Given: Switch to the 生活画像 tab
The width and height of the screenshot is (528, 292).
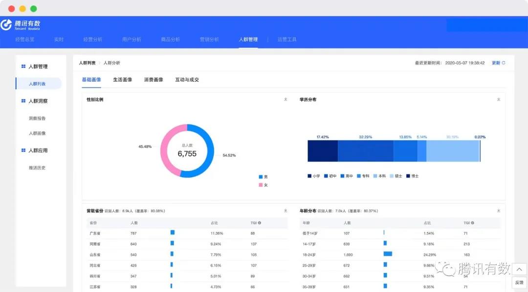Looking at the screenshot, I should (123, 79).
